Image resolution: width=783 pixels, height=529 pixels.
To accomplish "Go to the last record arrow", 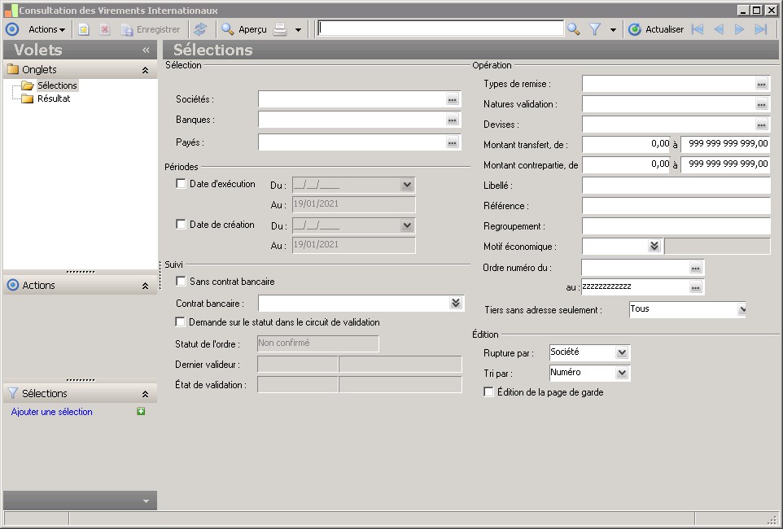I will 761,29.
